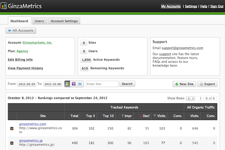Click the From date field

[x=27, y=84]
